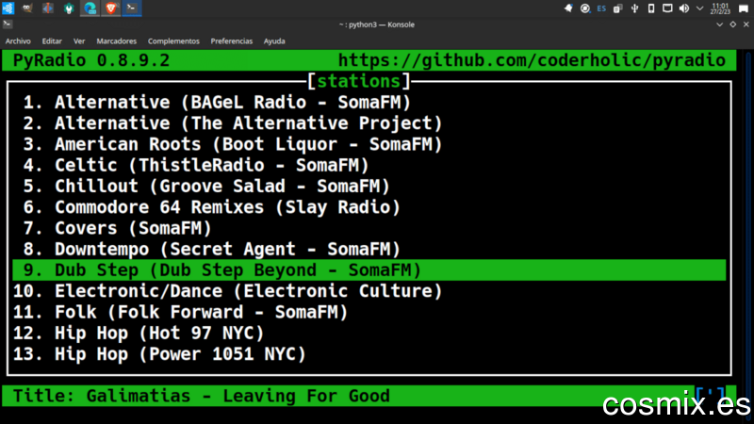Viewport: 754px width, 424px height.
Task: Click highlighted station 9 Dub Step Beyond
Action: (369, 270)
